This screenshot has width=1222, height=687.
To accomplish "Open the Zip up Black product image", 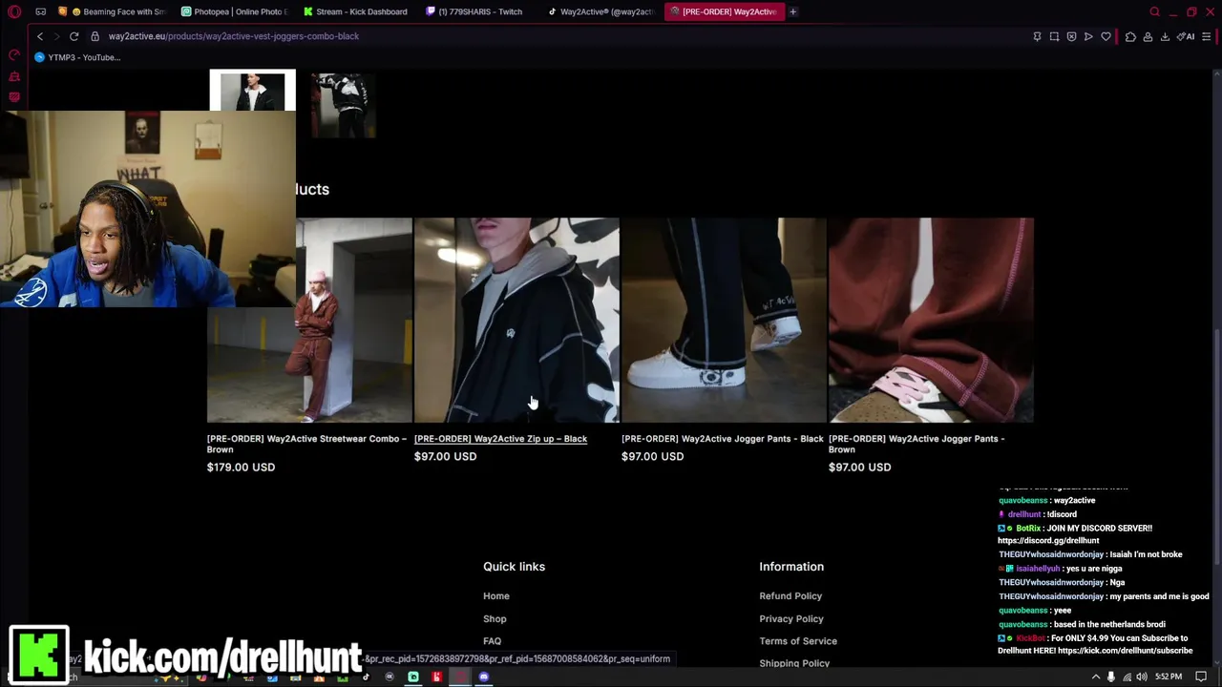I will 516,320.
